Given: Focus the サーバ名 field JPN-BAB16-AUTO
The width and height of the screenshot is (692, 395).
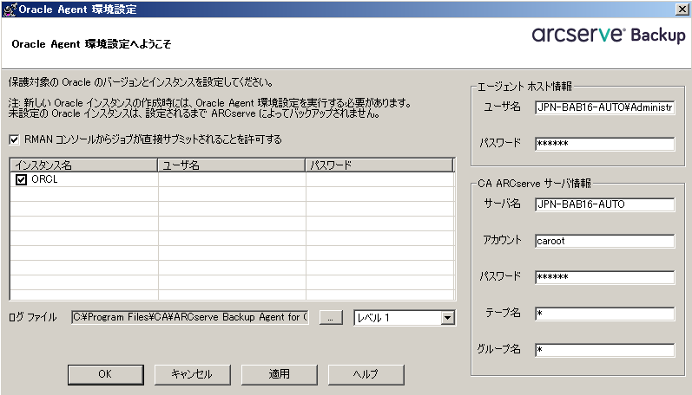Looking at the screenshot, I should [x=604, y=204].
